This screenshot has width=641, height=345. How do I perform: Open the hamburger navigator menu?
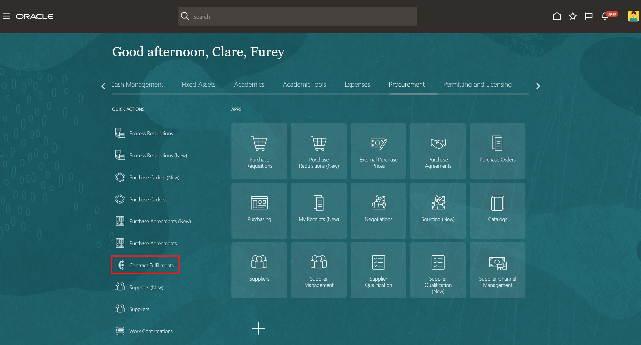7,16
